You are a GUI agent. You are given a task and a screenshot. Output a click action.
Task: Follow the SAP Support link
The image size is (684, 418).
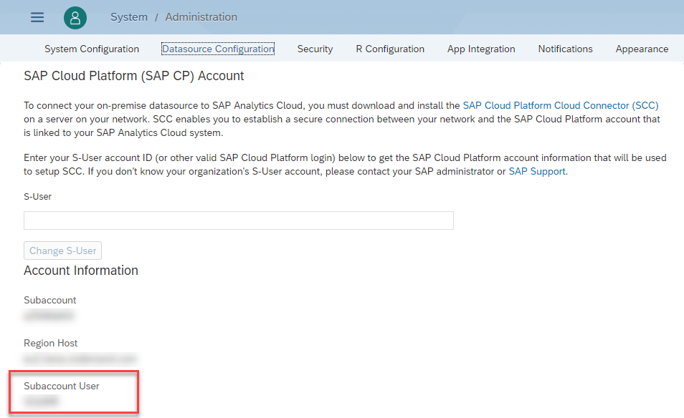[537, 171]
